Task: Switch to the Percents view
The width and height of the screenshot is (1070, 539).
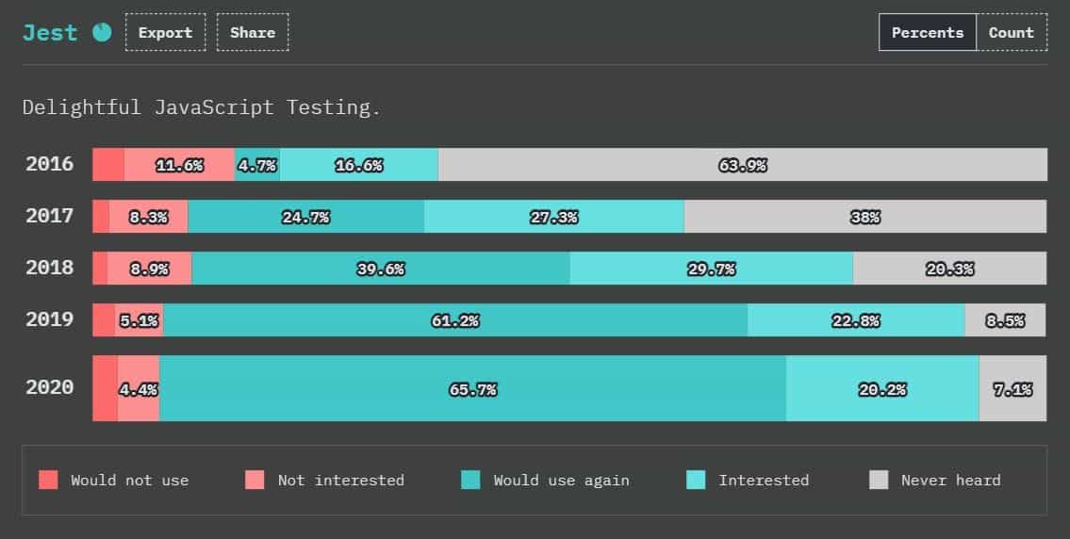Action: [x=928, y=32]
